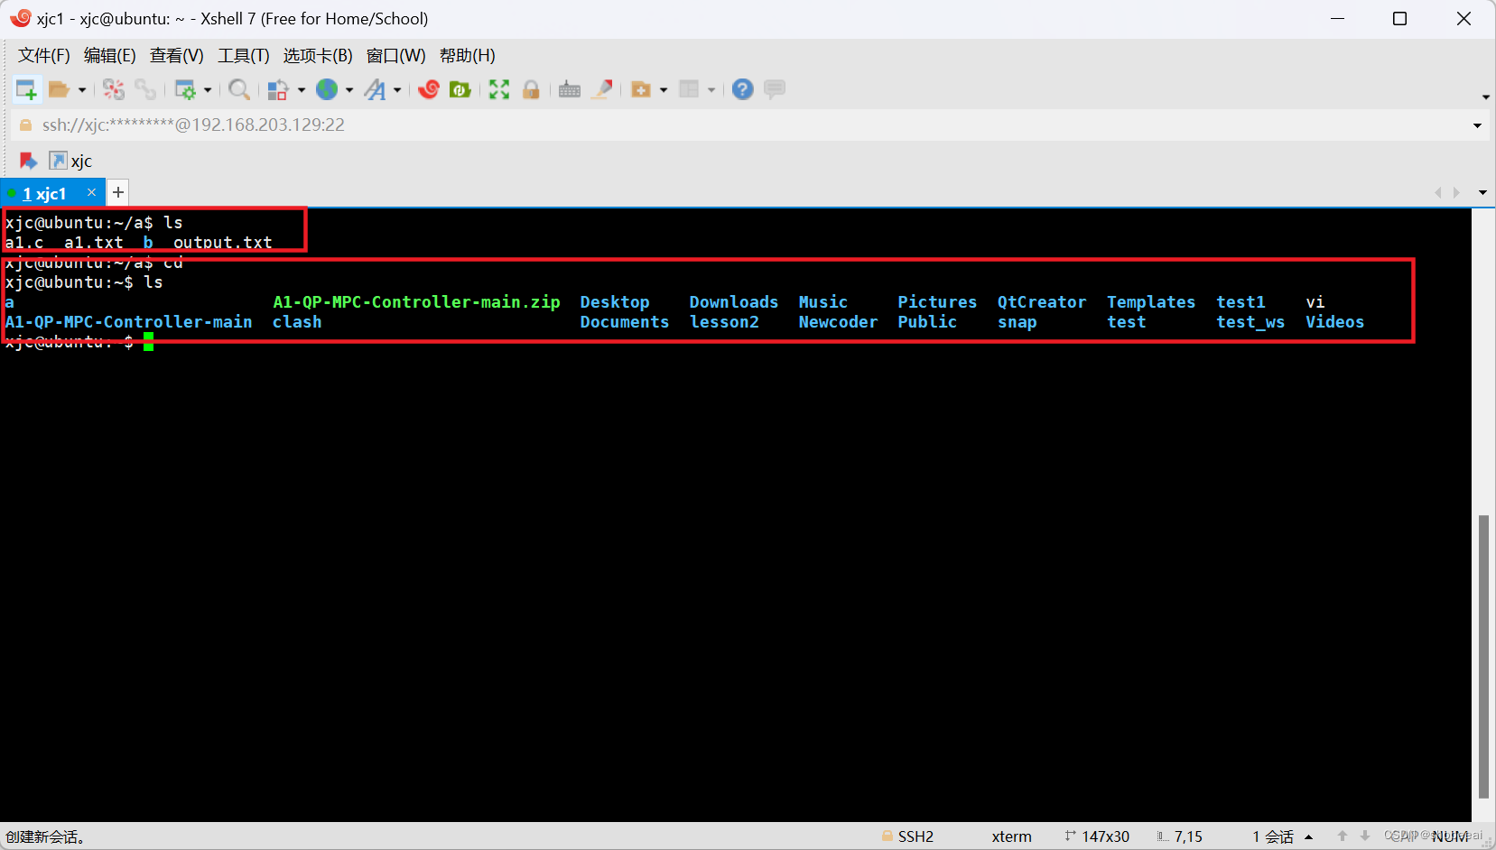Toggle full screen mode icon
Screen dimensions: 1496x850
point(499,89)
